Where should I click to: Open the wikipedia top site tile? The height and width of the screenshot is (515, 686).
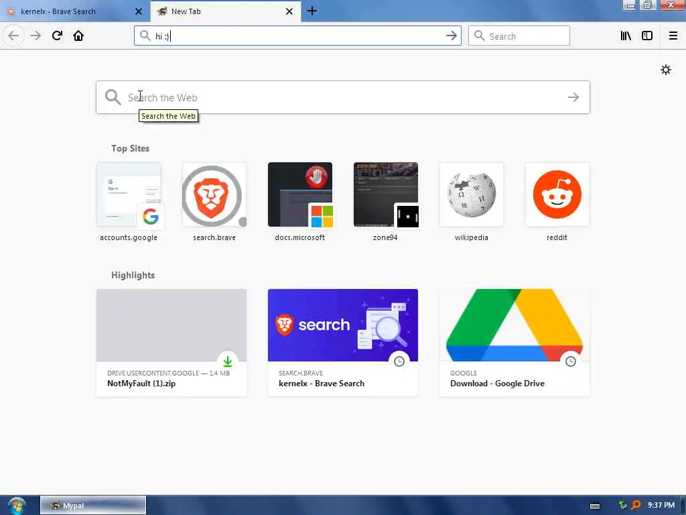pyautogui.click(x=471, y=203)
